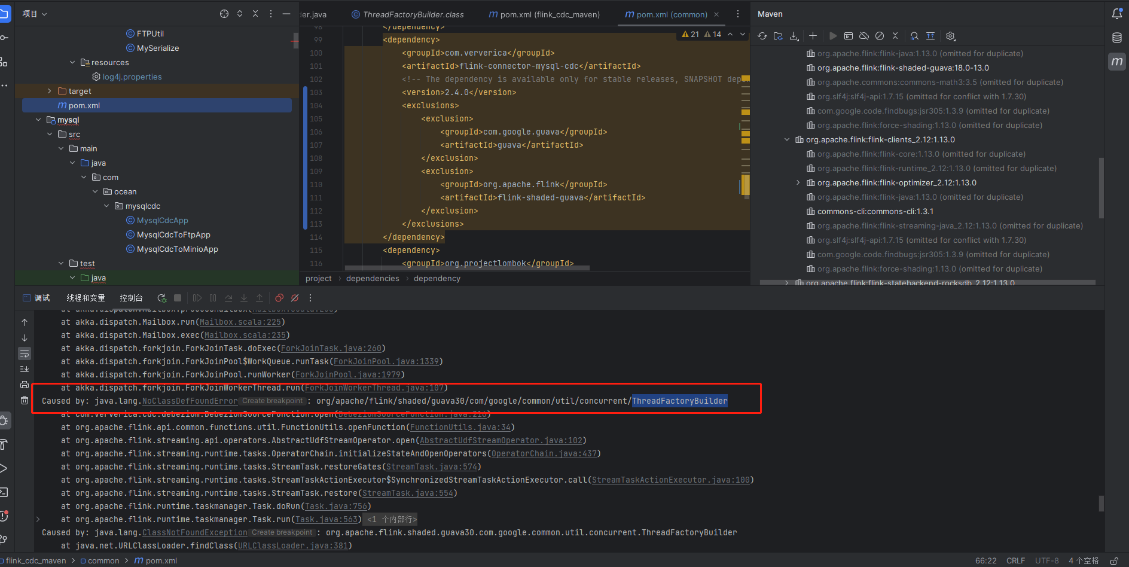Open project panel options kebab menu

(x=271, y=14)
